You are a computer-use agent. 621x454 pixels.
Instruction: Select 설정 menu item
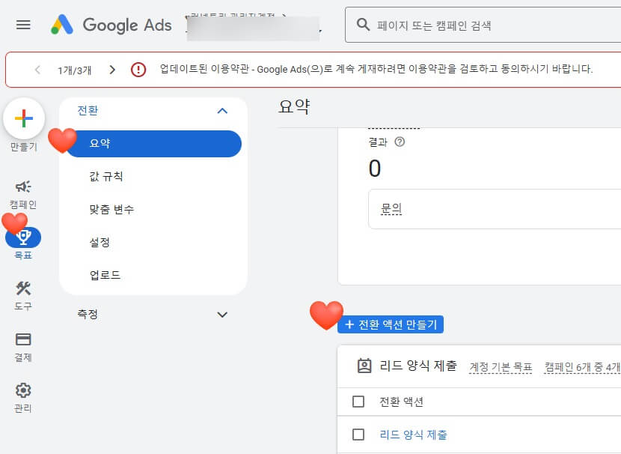(100, 242)
